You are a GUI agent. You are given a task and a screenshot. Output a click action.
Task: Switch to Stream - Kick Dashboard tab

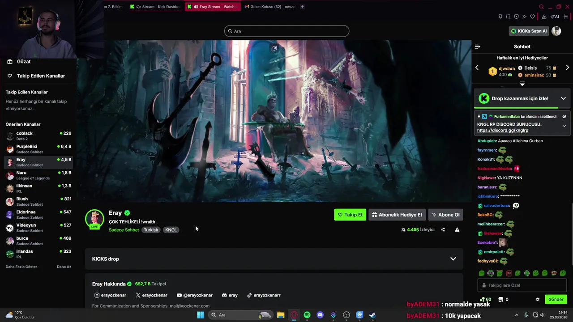click(155, 7)
